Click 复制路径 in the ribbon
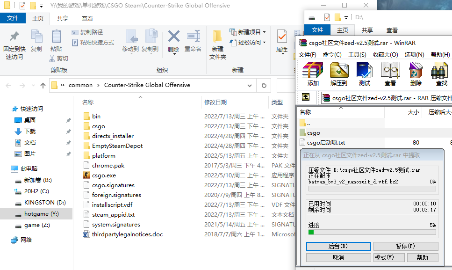This screenshot has width=452, height=270. tap(87, 32)
